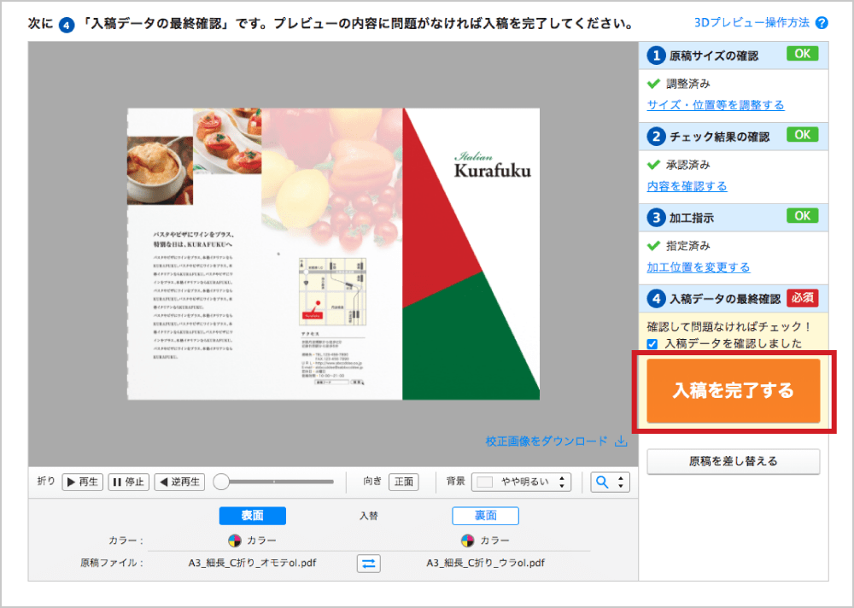Click the download icon beside 校正画像をダウンロード
Image resolution: width=854 pixels, height=608 pixels.
point(621,441)
